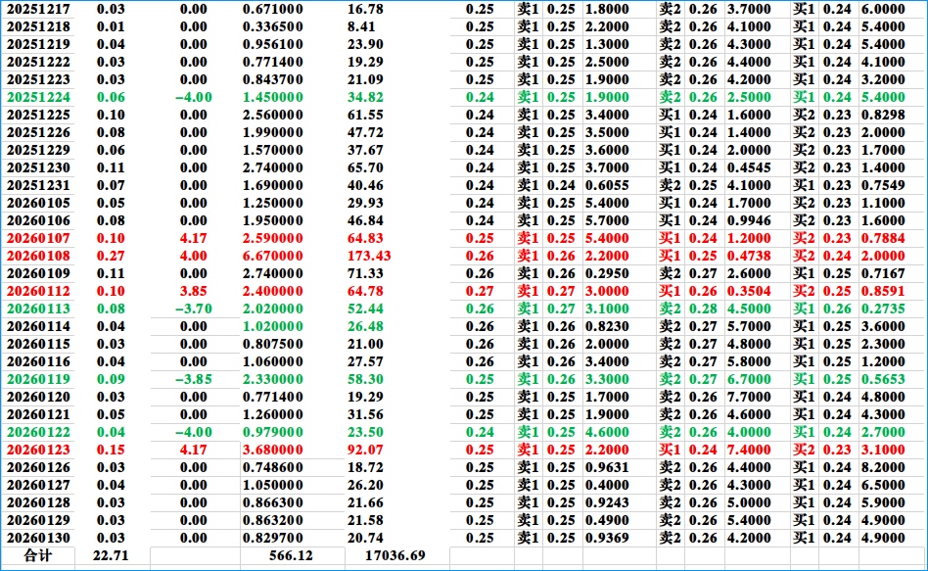
Task: Select the 566.12 total cell
Action: (x=291, y=555)
